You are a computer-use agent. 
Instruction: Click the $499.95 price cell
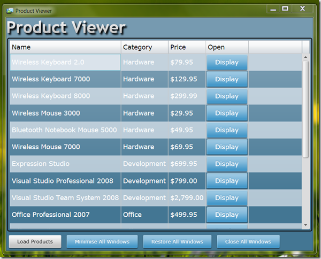point(187,215)
